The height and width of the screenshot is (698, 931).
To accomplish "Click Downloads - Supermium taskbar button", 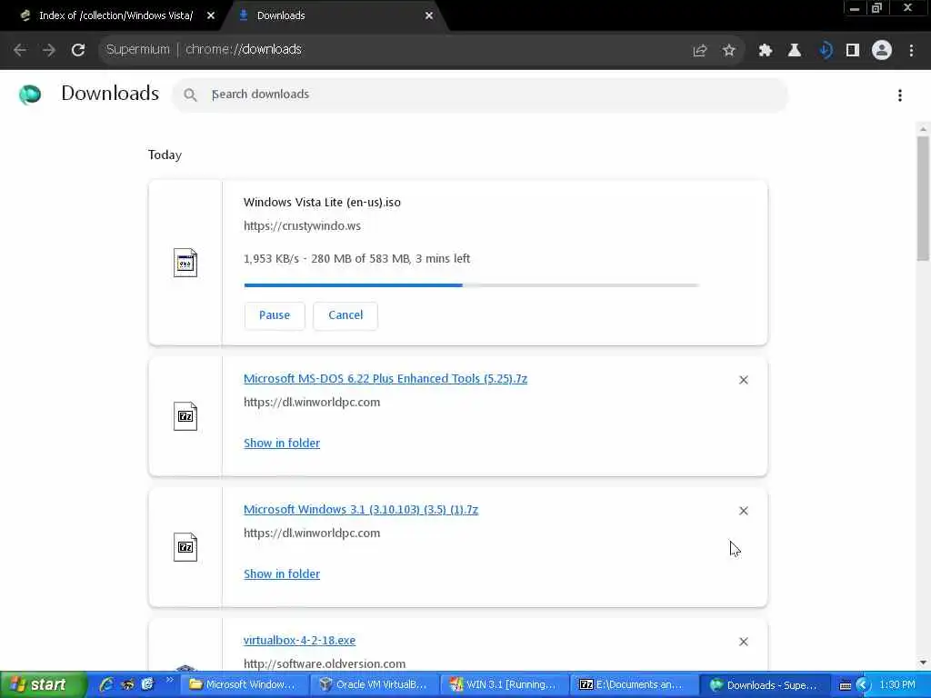I will pos(764,685).
